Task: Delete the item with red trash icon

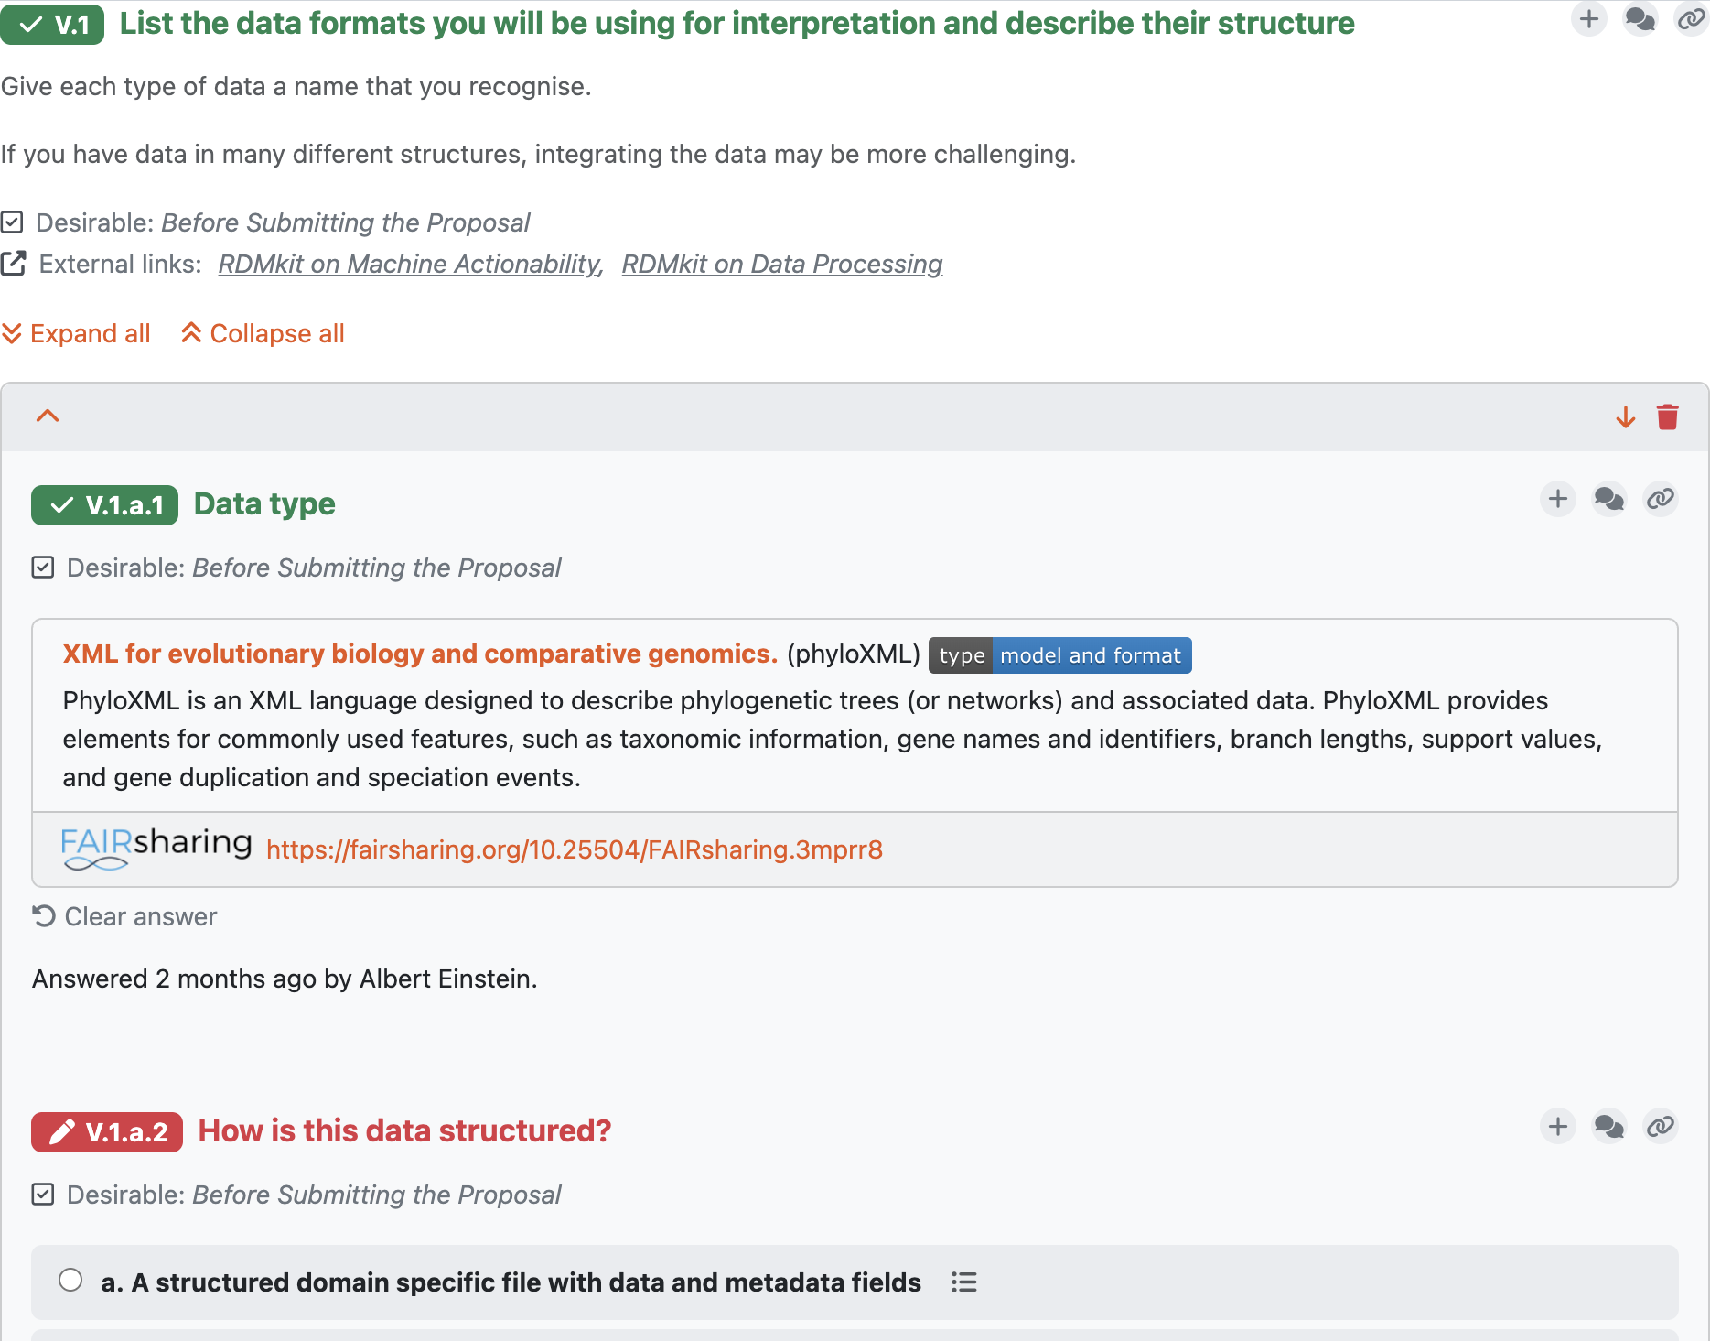Action: point(1667,417)
